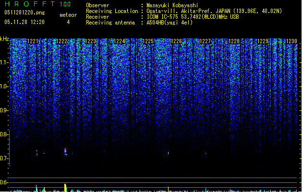Click the 1224 time marker
This screenshot has height=192, width=302.
coord(119,41)
